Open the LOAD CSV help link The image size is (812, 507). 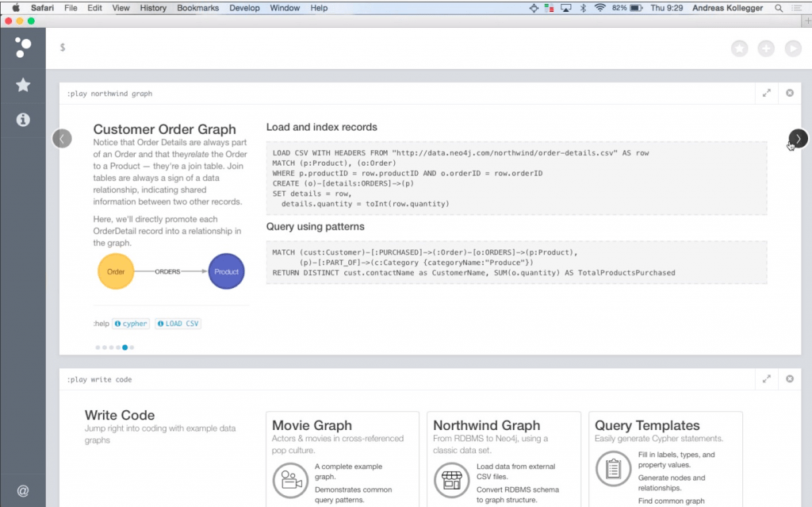pos(178,324)
